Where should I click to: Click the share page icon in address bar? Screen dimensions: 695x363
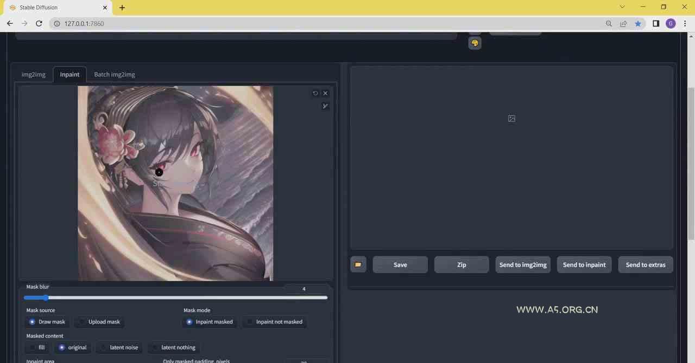[623, 24]
